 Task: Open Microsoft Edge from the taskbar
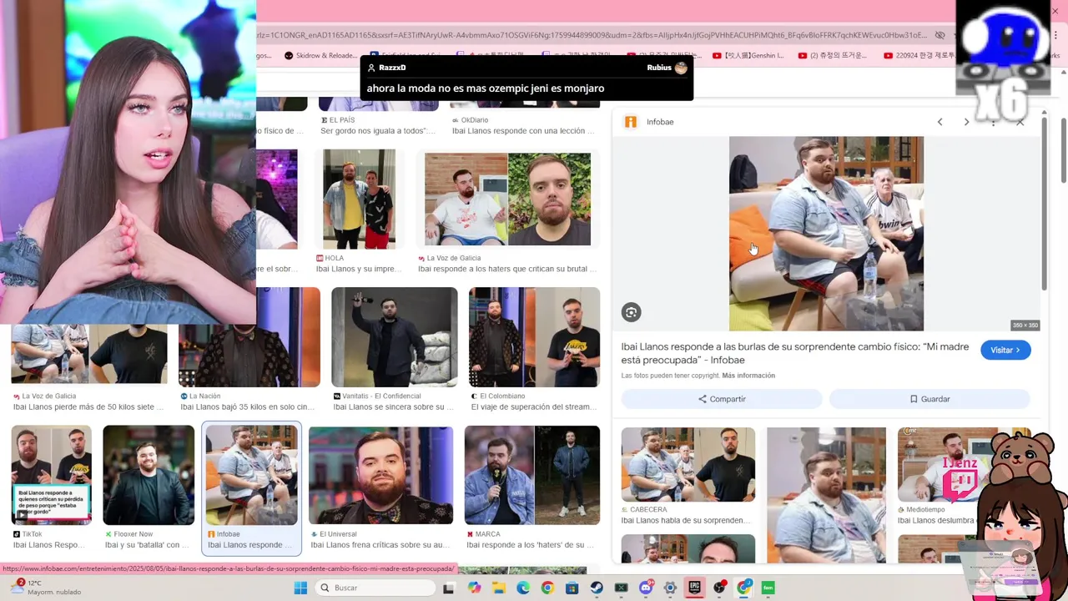(x=522, y=588)
